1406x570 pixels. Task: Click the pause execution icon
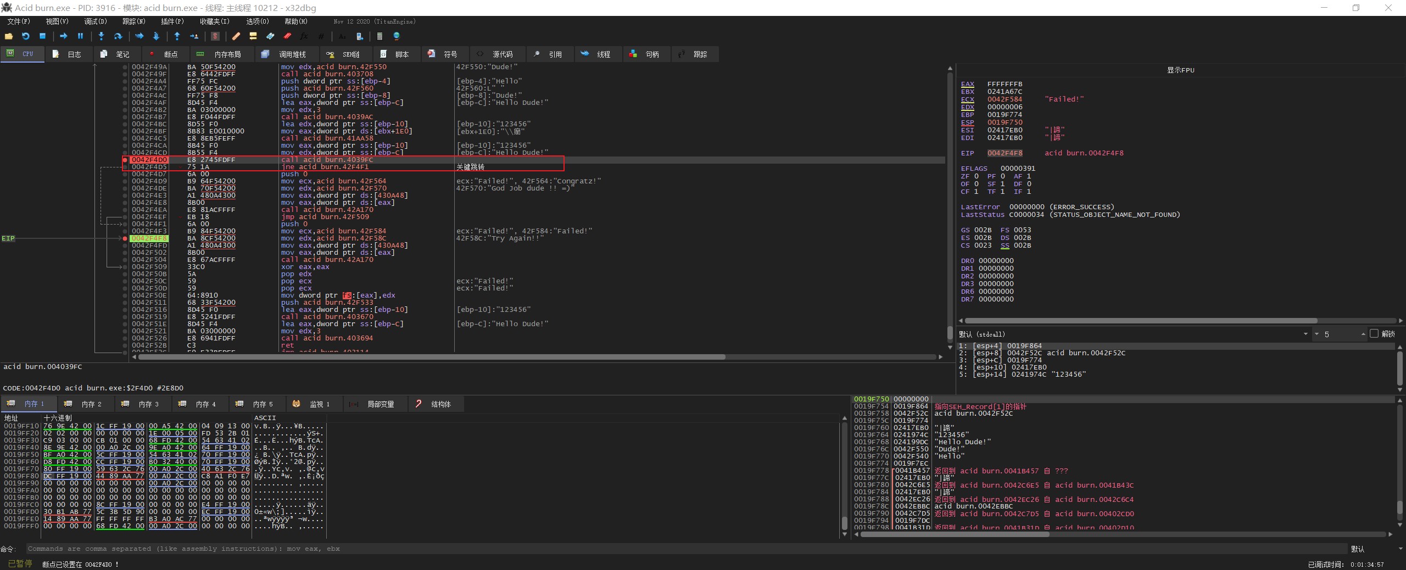pyautogui.click(x=80, y=36)
